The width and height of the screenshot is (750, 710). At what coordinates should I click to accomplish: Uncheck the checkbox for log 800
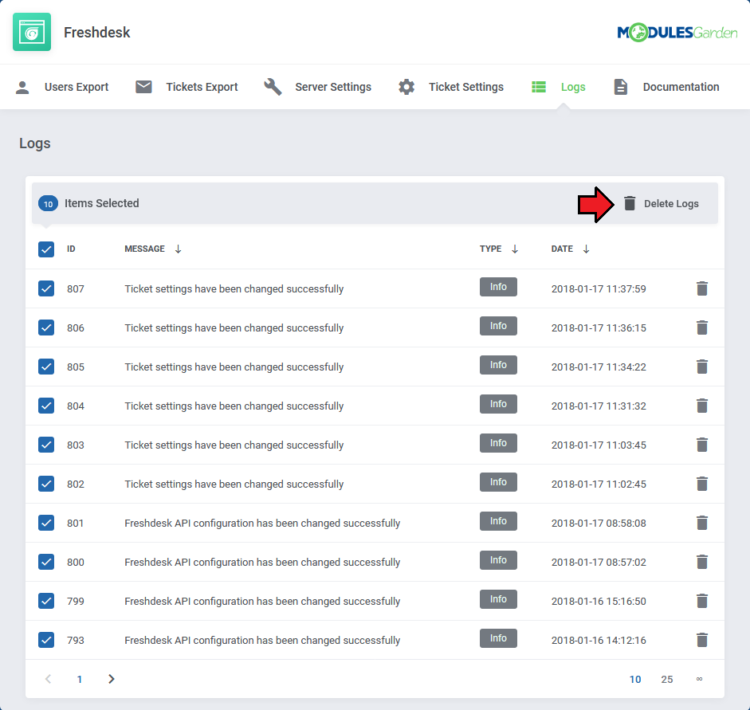click(46, 563)
